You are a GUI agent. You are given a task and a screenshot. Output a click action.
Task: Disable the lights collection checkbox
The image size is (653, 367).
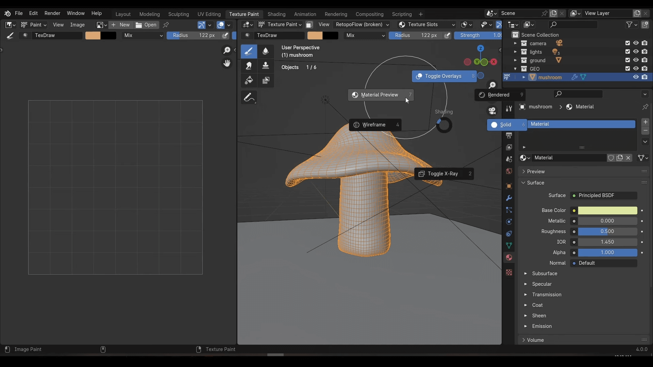(x=627, y=52)
